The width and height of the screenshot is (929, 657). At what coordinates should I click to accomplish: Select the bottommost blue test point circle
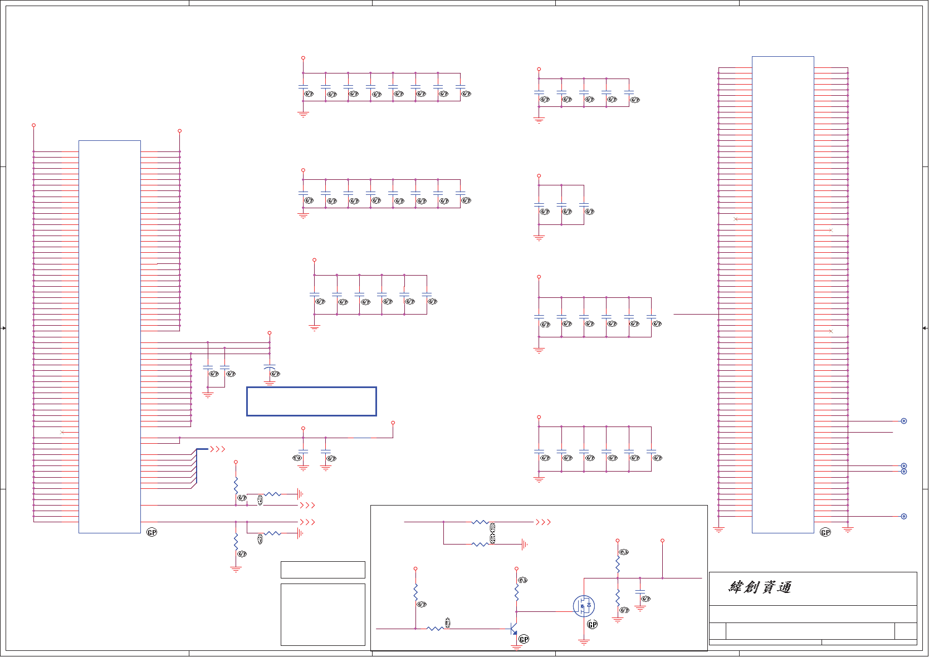coord(904,516)
